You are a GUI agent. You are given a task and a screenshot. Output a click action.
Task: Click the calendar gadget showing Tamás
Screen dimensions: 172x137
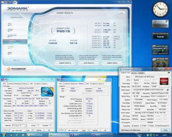point(160,36)
